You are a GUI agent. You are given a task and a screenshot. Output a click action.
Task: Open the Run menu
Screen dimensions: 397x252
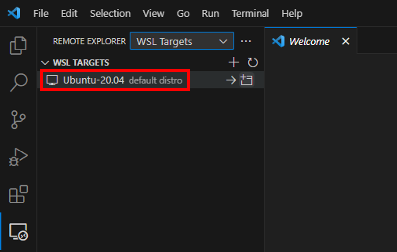tap(210, 14)
